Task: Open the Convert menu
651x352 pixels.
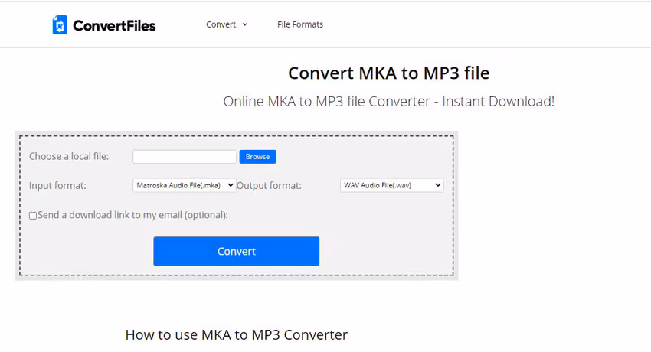Action: point(221,24)
